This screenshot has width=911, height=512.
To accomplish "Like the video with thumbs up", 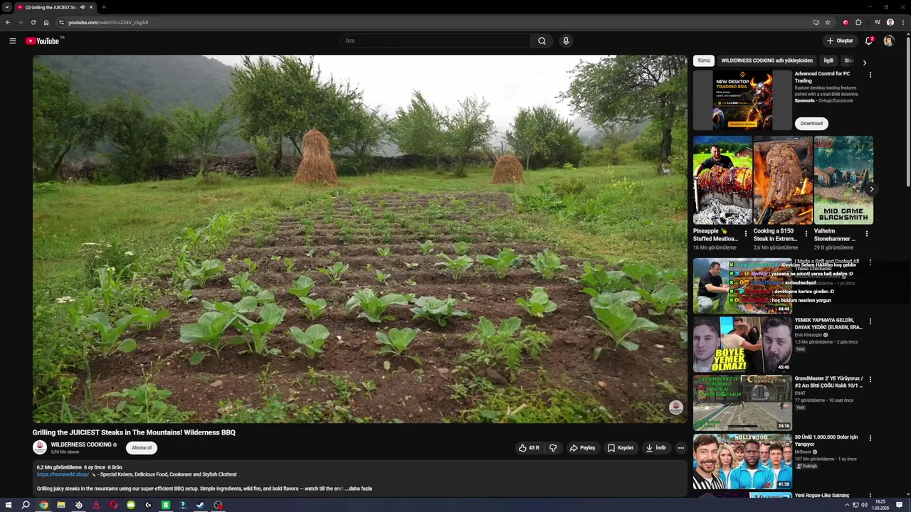I will [529, 448].
